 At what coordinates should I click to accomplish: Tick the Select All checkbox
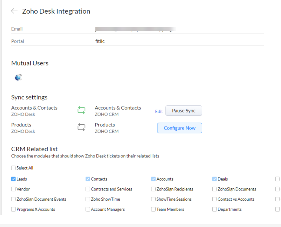pyautogui.click(x=13, y=168)
